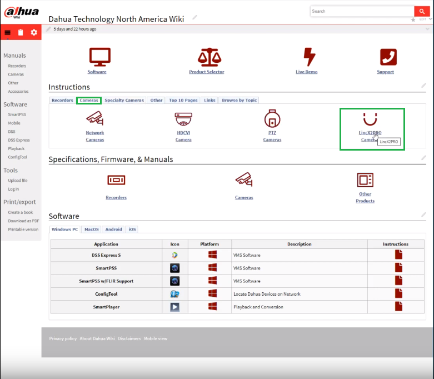The width and height of the screenshot is (434, 379).
Task: Click the Download as PDF sidebar link
Action: click(23, 221)
